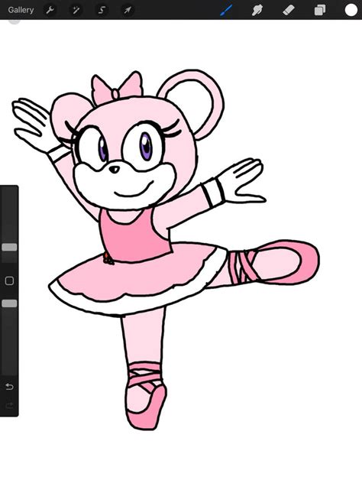Select the Brush tool
This screenshot has height=483, width=362.
[x=226, y=10]
